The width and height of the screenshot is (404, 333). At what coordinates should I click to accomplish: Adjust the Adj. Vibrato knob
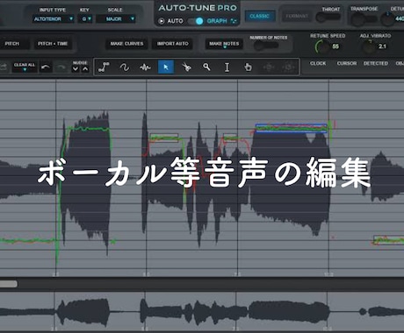(x=370, y=46)
